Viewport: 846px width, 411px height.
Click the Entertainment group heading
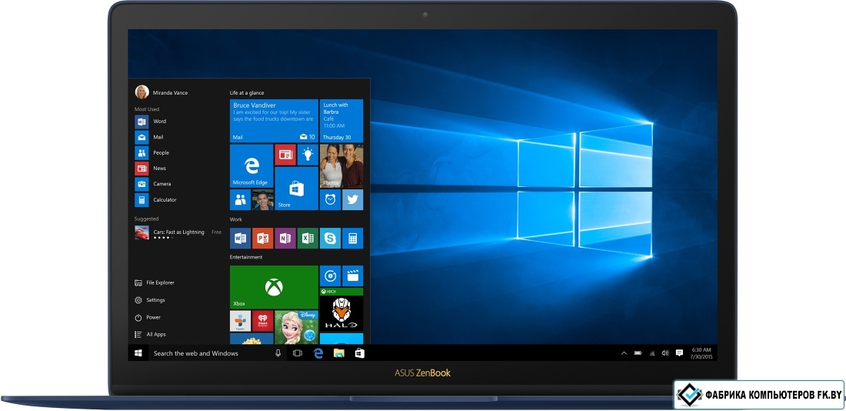[246, 257]
